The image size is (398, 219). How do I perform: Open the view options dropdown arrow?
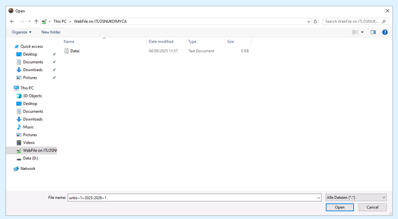tap(362, 32)
